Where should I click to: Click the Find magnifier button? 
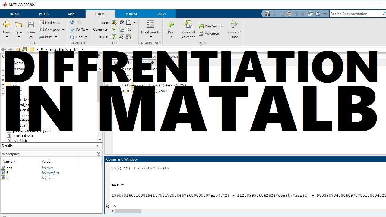(76, 37)
